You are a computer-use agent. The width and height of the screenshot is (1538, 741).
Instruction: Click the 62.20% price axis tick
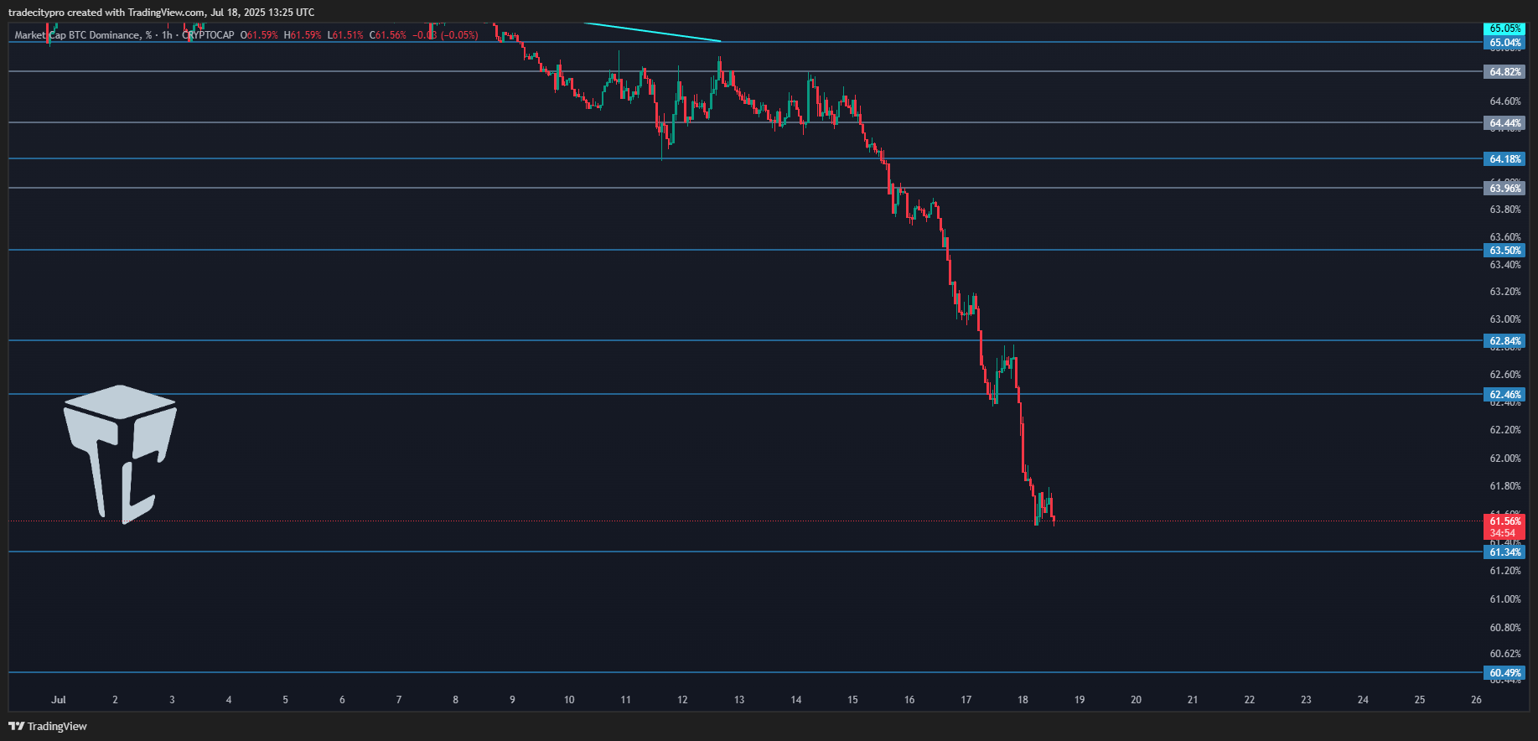pos(1504,430)
